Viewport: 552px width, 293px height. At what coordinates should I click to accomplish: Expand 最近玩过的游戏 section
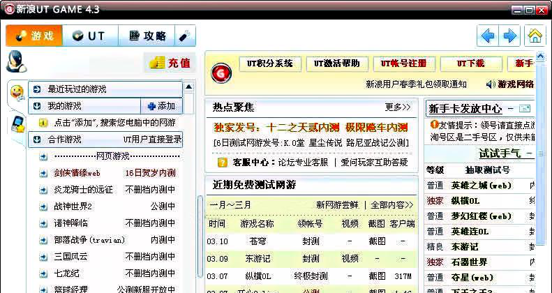click(105, 89)
